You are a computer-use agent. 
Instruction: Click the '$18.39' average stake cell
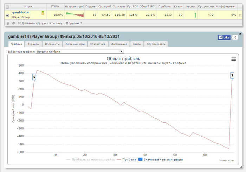(120, 15)
